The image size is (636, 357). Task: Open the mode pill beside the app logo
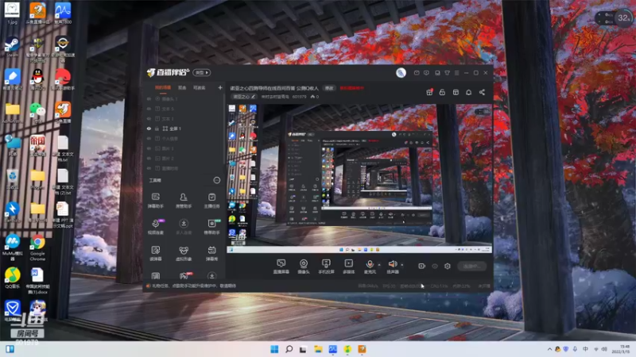click(201, 72)
